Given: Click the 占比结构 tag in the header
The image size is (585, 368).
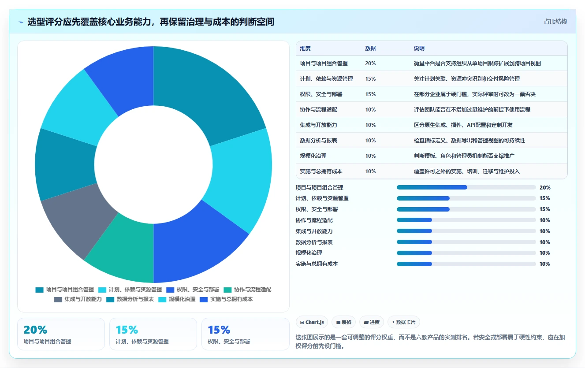Looking at the screenshot, I should [x=555, y=21].
